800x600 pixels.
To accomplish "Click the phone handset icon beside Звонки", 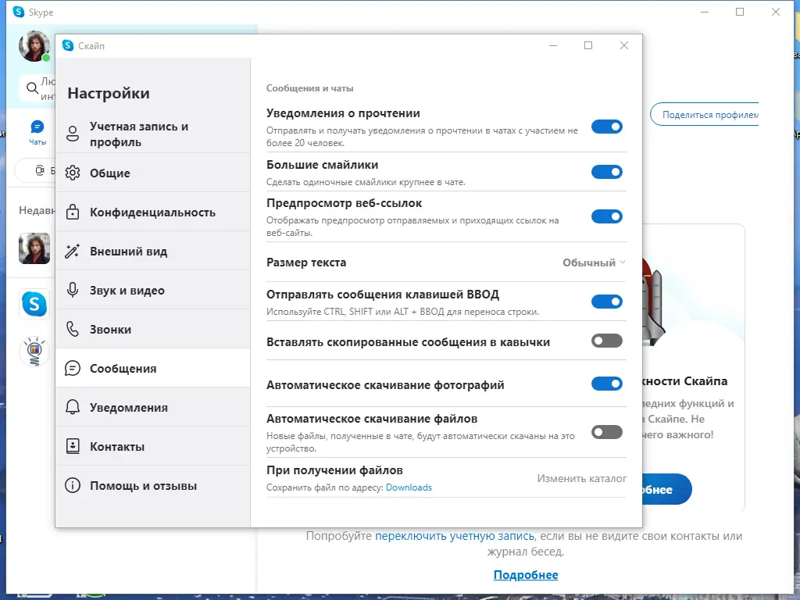I will [x=73, y=329].
